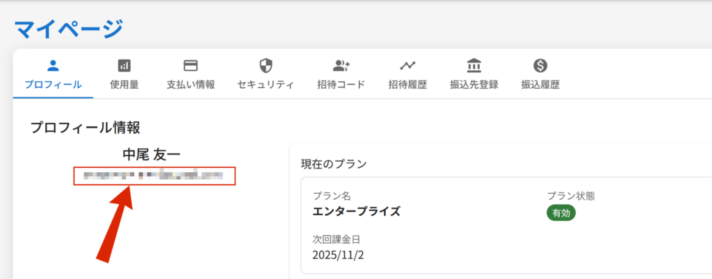The height and width of the screenshot is (279, 712).
Task: Click the bar chart icon for 使用量
Action: 124,66
